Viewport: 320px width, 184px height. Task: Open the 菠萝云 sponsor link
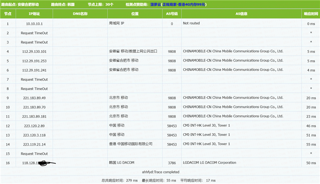point(156,4)
